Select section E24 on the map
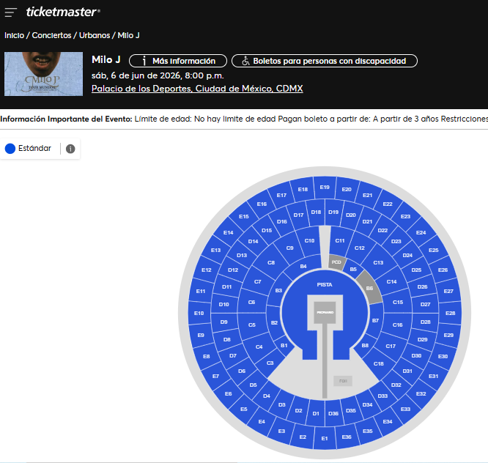 tap(421, 232)
